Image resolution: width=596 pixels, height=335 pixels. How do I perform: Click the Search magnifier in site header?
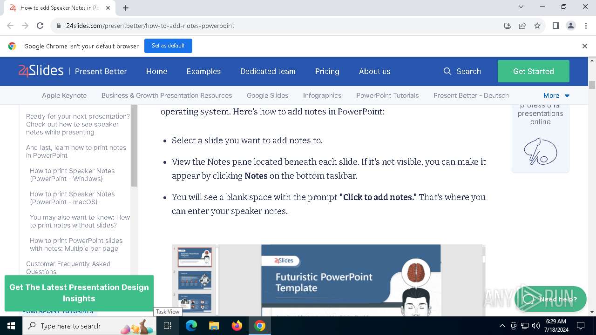tap(447, 71)
